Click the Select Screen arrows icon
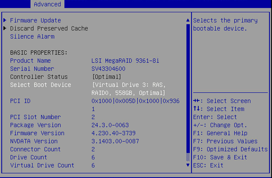 tap(197, 101)
